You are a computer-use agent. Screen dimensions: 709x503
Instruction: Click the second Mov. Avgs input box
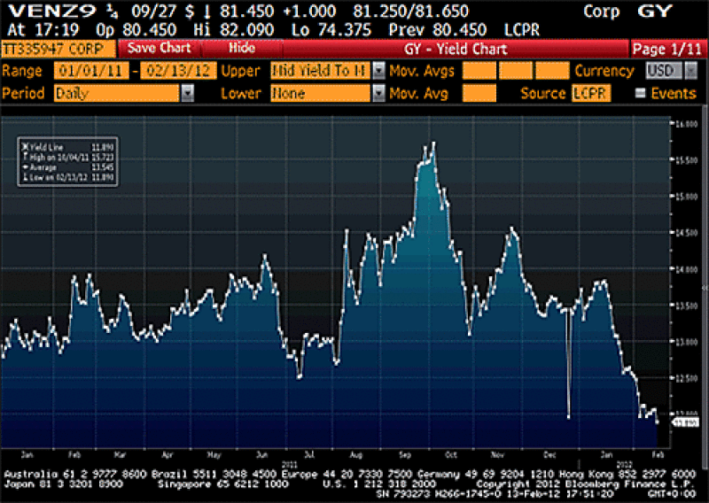[516, 71]
